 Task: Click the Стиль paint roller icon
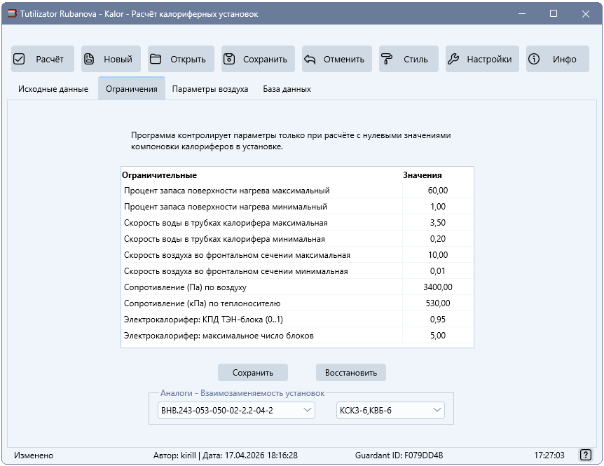pos(386,59)
